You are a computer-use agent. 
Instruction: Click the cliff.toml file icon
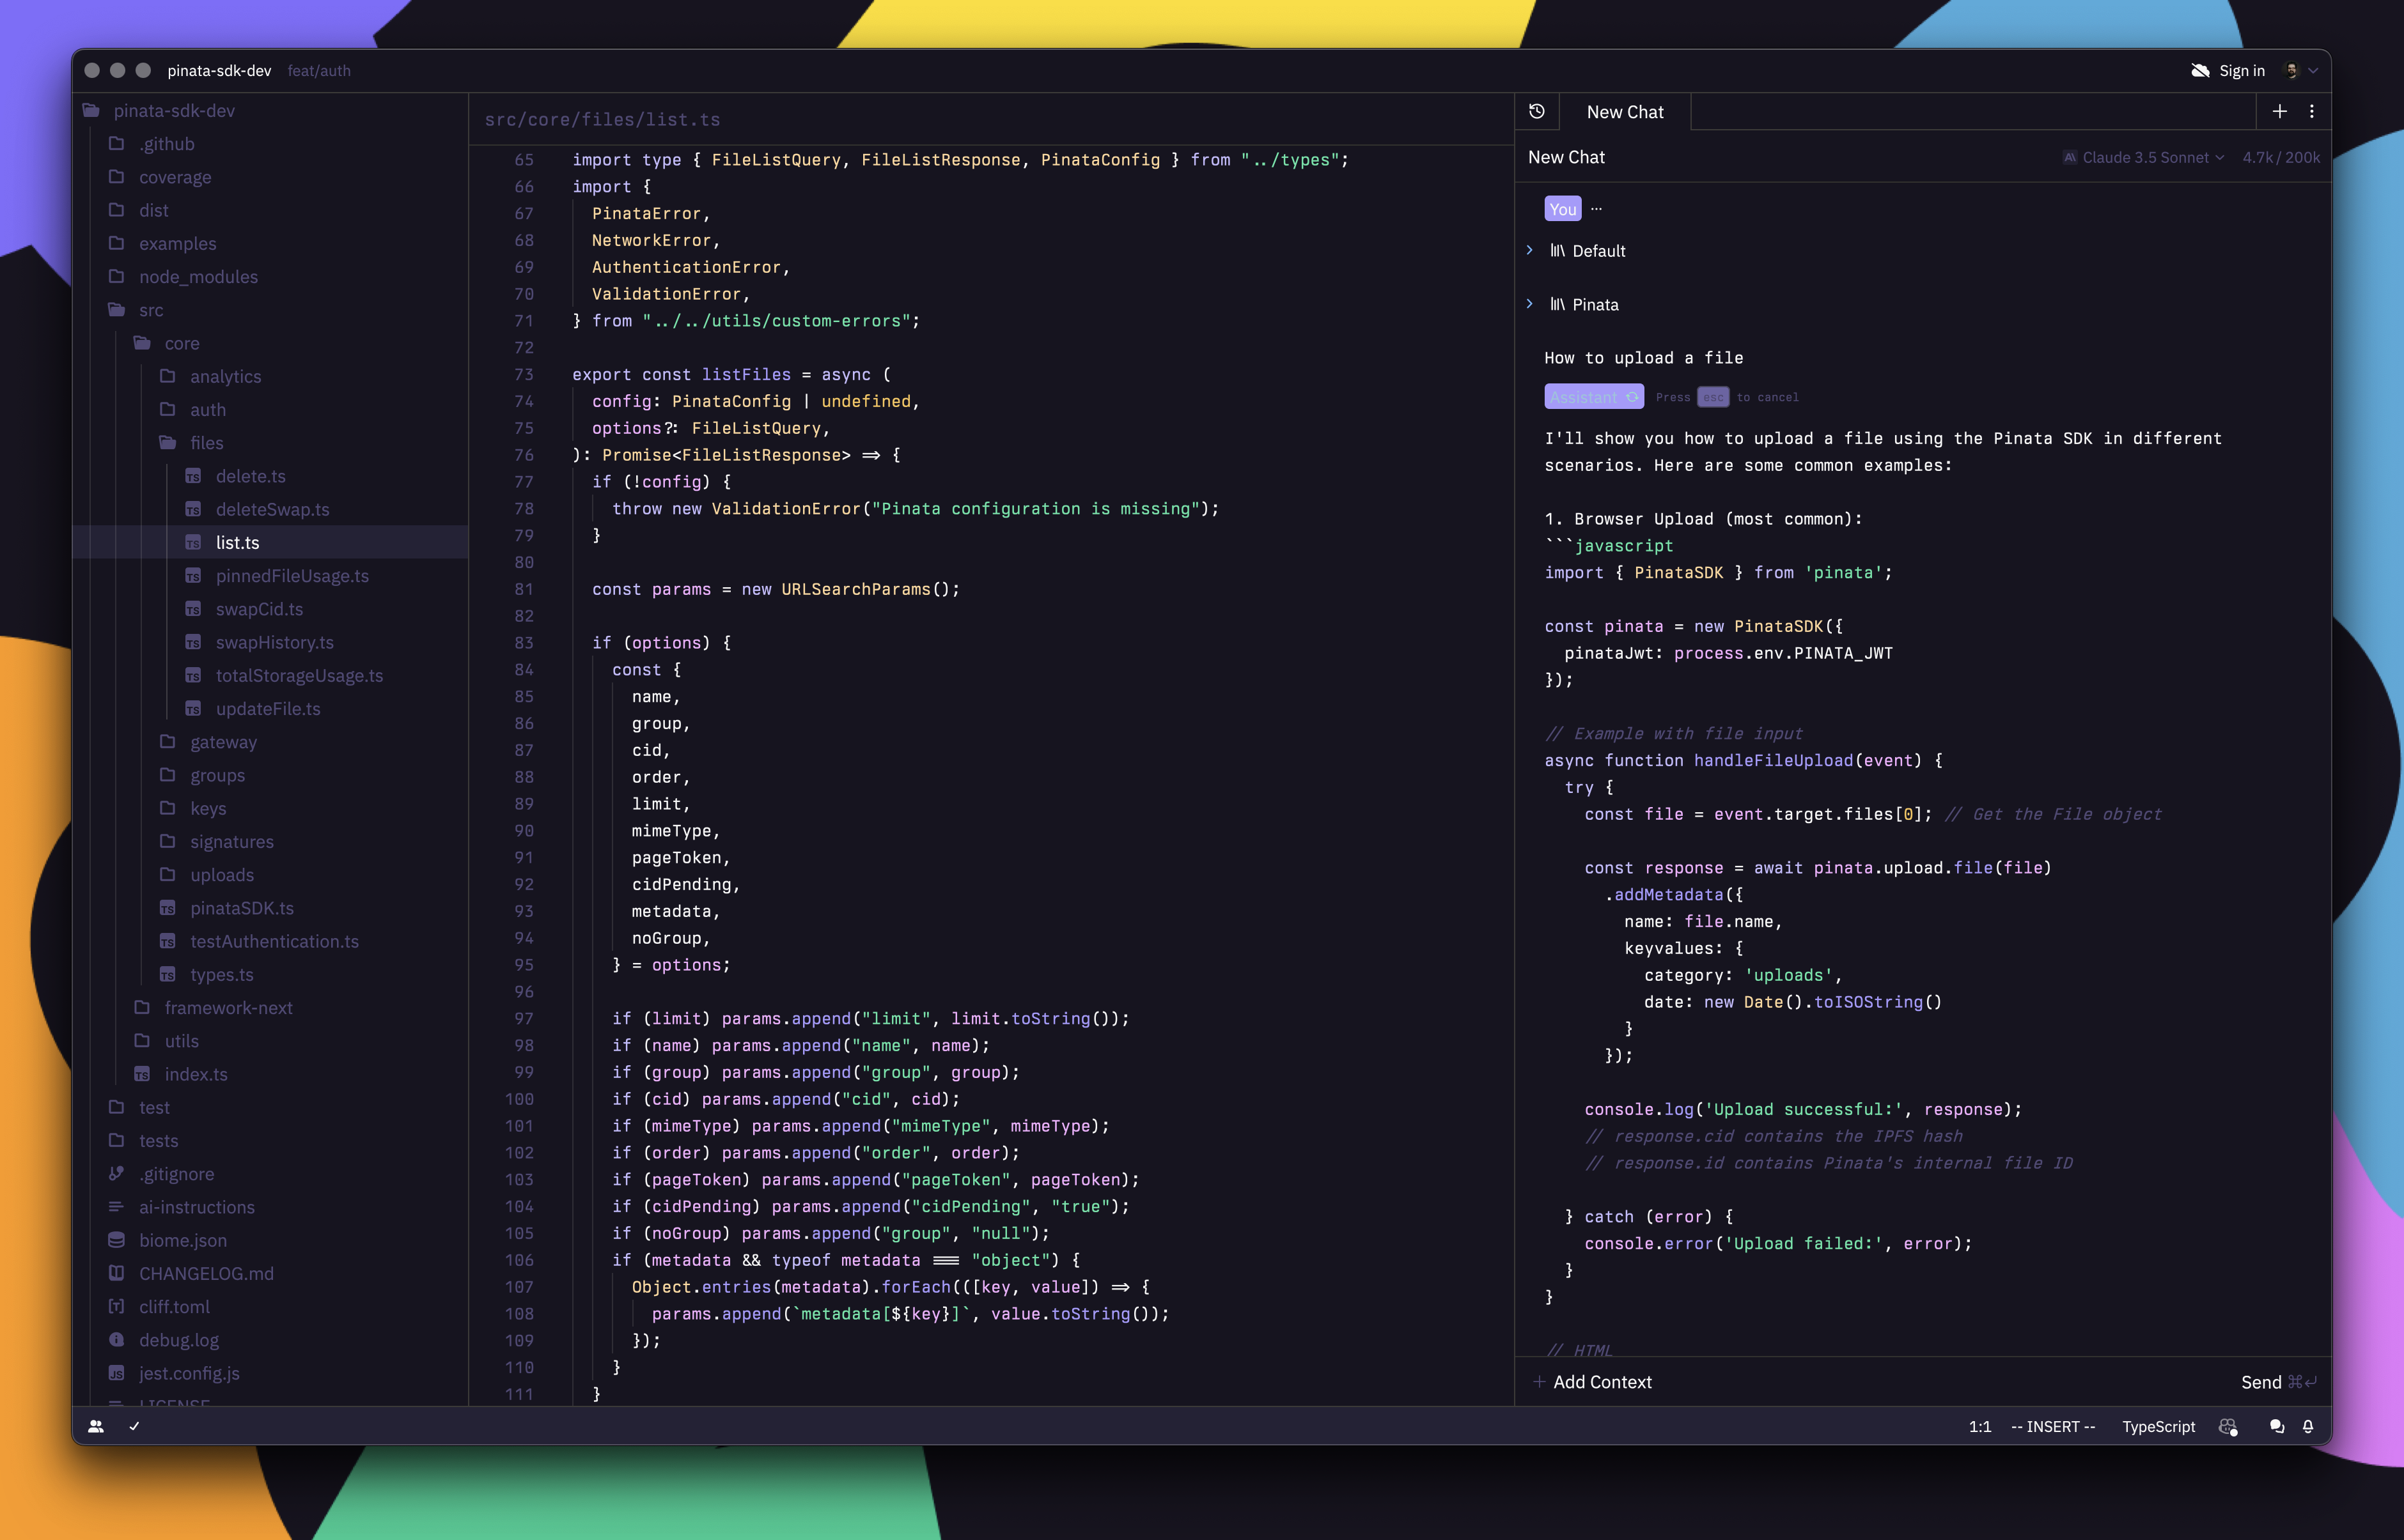pos(116,1306)
